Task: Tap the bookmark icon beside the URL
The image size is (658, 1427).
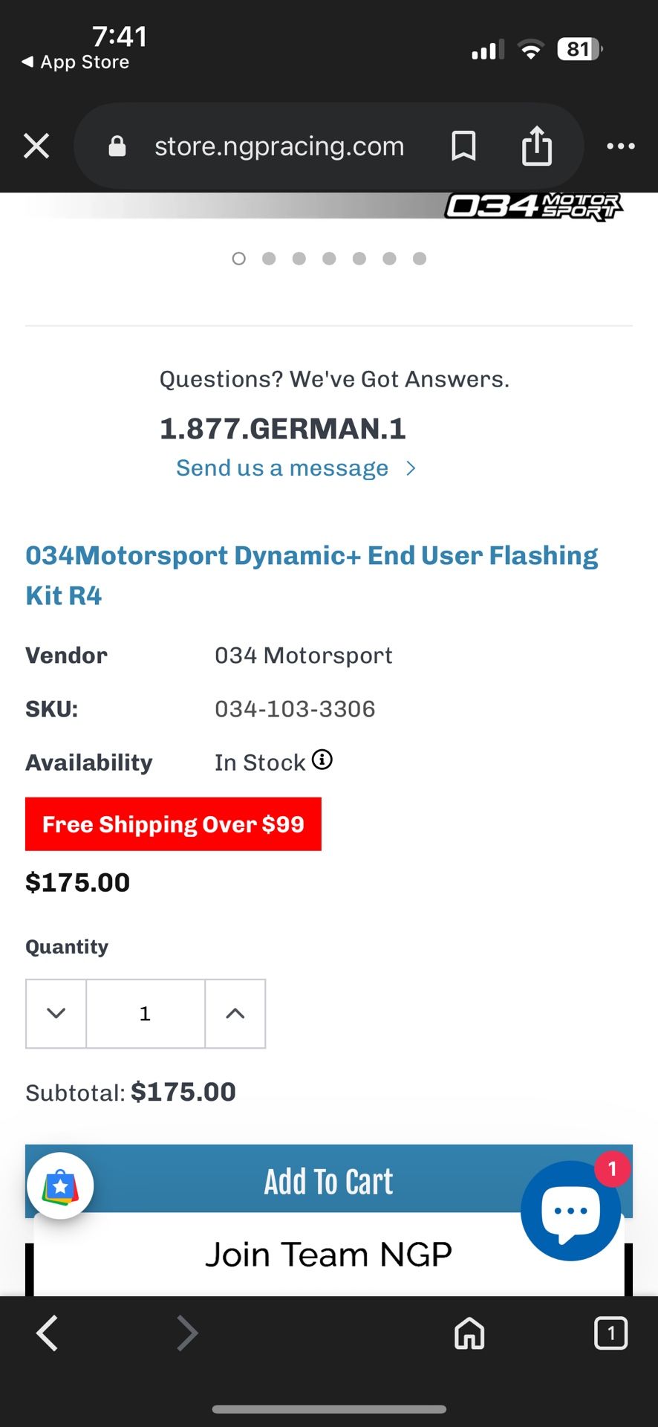Action: click(463, 146)
